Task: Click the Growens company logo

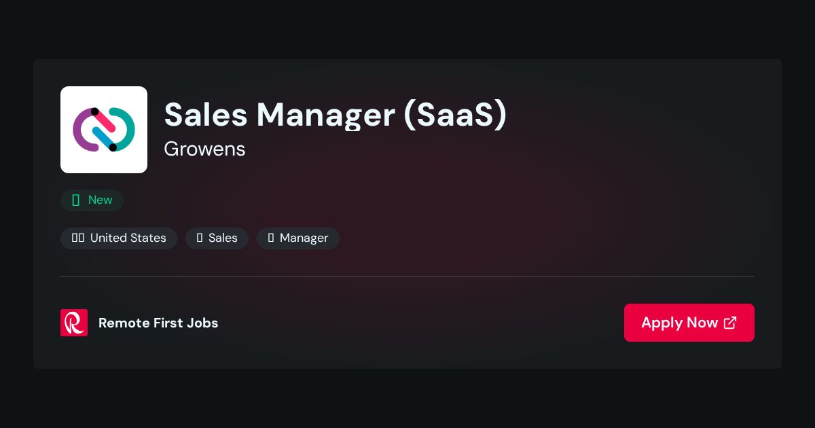Action: click(x=104, y=130)
